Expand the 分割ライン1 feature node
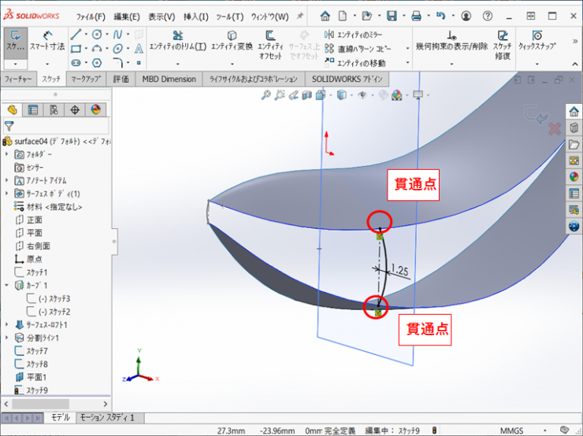 click(7, 338)
